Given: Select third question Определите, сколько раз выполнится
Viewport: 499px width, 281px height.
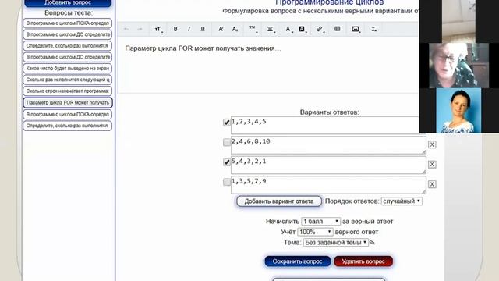Looking at the screenshot, I should point(68,46).
